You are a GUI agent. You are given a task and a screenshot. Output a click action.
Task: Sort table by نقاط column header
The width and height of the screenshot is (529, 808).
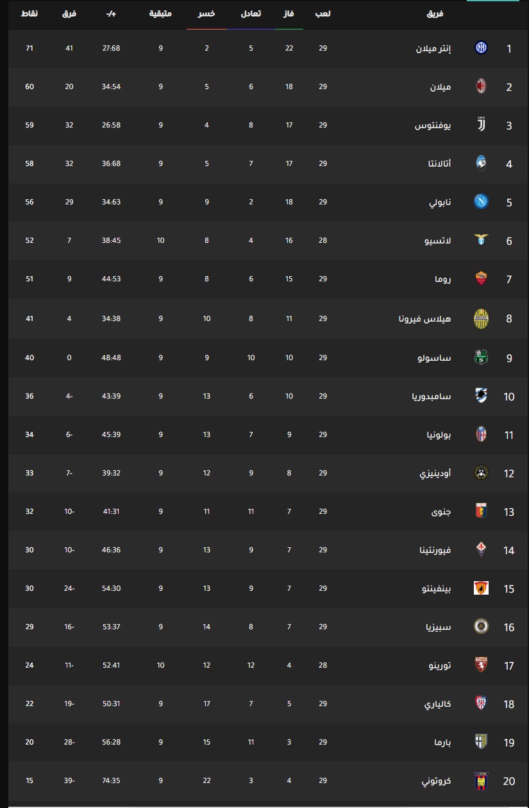coord(29,13)
